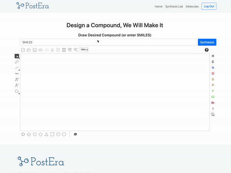Pick the Bromine atom Br
Viewport: 231px width, 173px height.
(213, 103)
